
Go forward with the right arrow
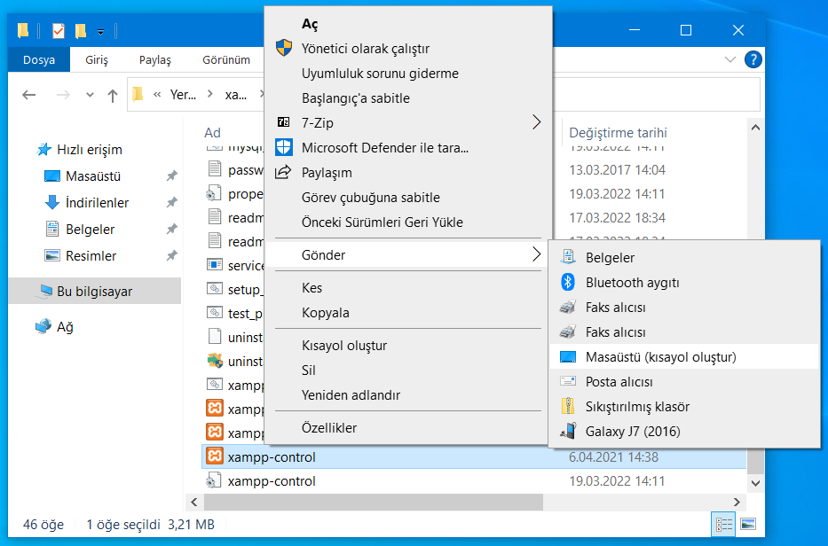click(x=63, y=95)
